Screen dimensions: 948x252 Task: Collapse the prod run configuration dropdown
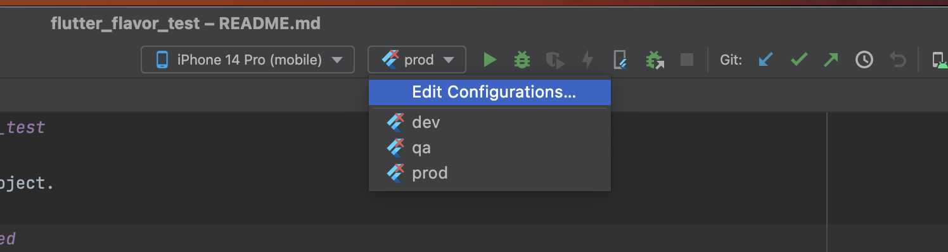(417, 60)
